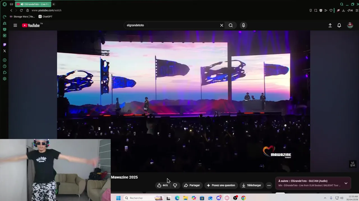Clear the YouTube search text with X
This screenshot has width=359, height=201.
coord(222,25)
